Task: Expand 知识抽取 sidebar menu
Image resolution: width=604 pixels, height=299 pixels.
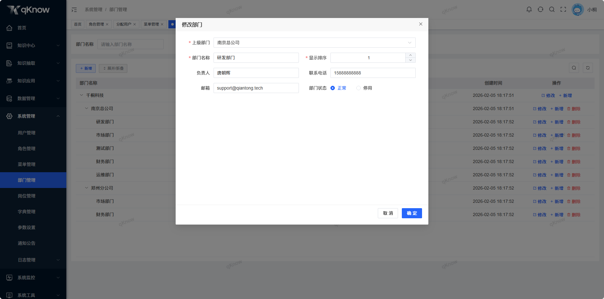Action: coord(58,63)
